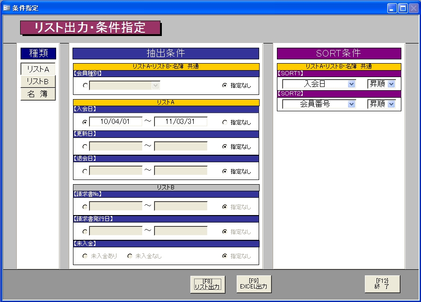This screenshot has width=421, height=302.
Task: Select 指定なし radio for 請求書No.
Action: 225,207
